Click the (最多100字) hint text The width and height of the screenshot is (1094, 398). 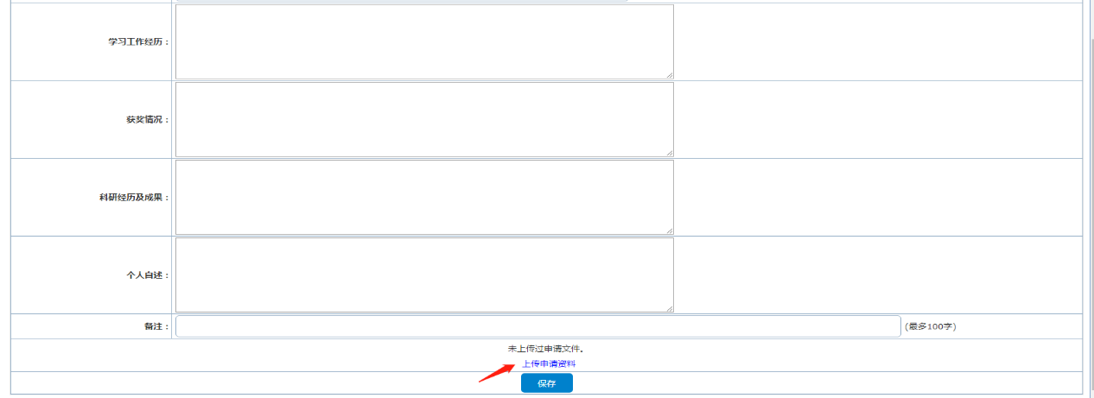coord(930,326)
